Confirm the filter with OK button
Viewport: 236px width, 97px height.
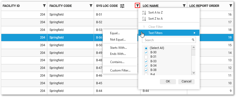168,81
